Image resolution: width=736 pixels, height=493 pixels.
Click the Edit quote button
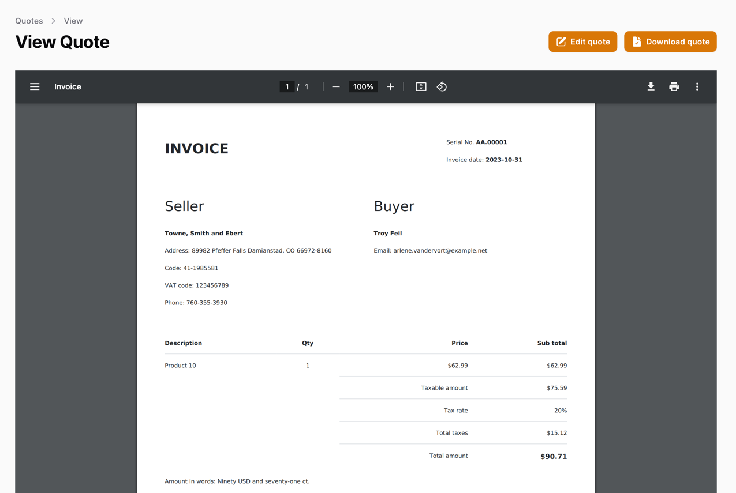[582, 42]
